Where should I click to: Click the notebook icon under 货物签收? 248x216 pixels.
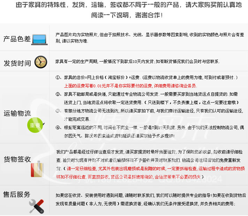point(37,169)
